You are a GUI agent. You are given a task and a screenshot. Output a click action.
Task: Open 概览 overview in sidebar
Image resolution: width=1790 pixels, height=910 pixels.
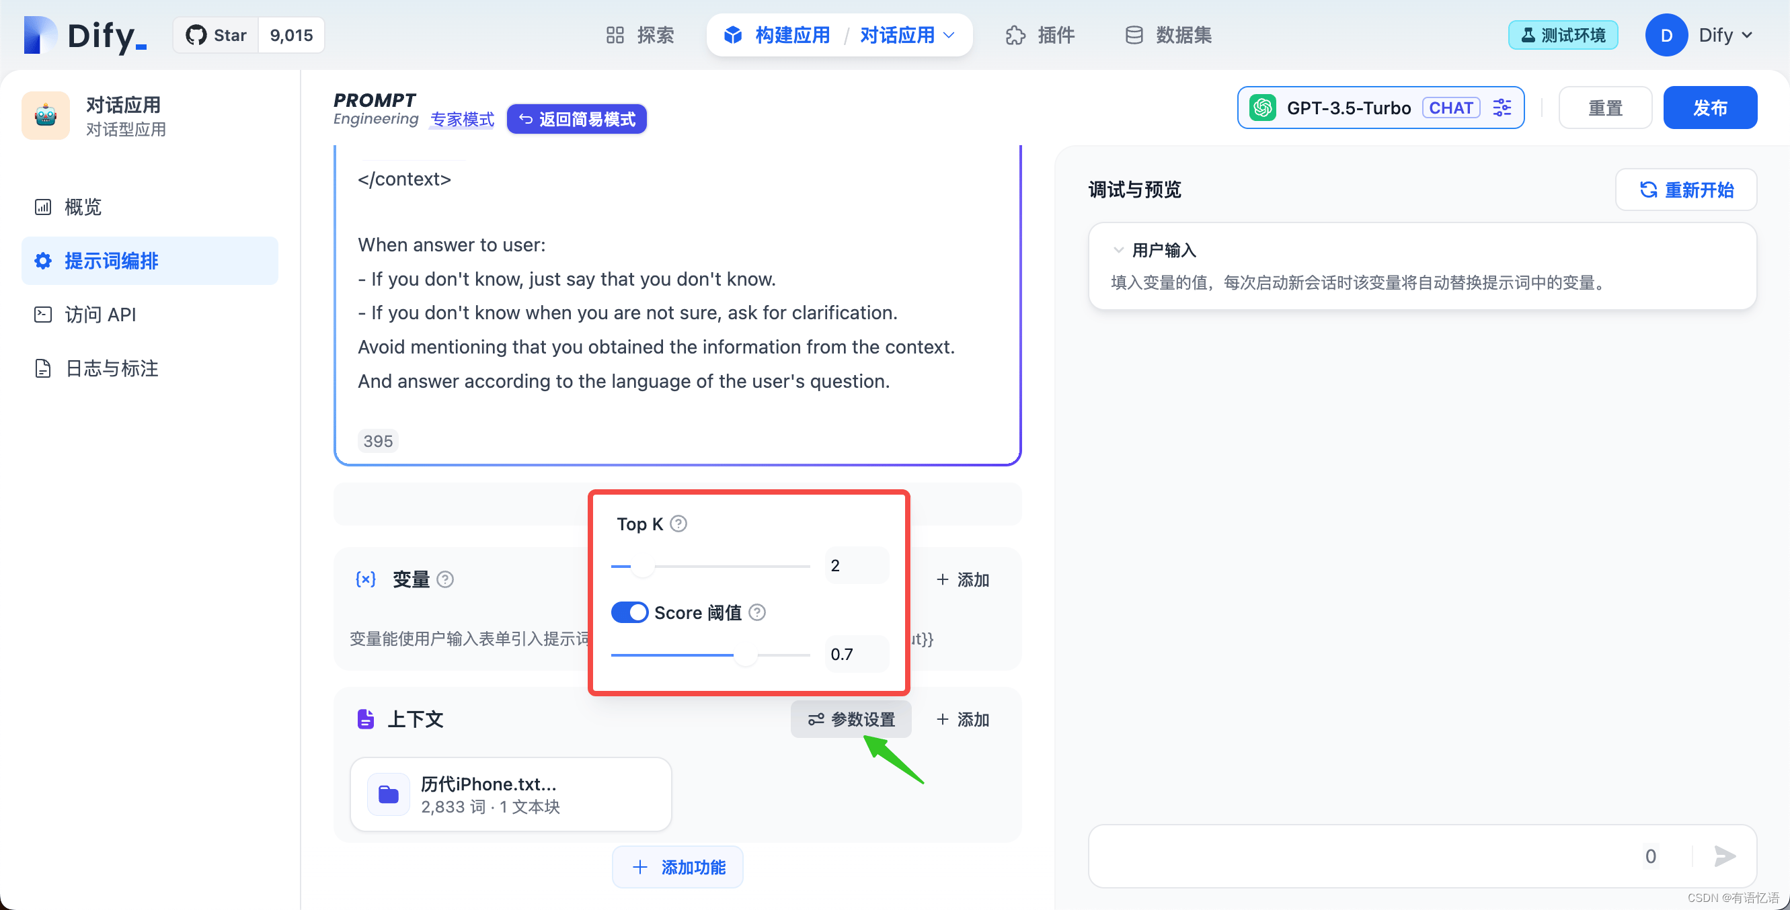[x=149, y=207]
